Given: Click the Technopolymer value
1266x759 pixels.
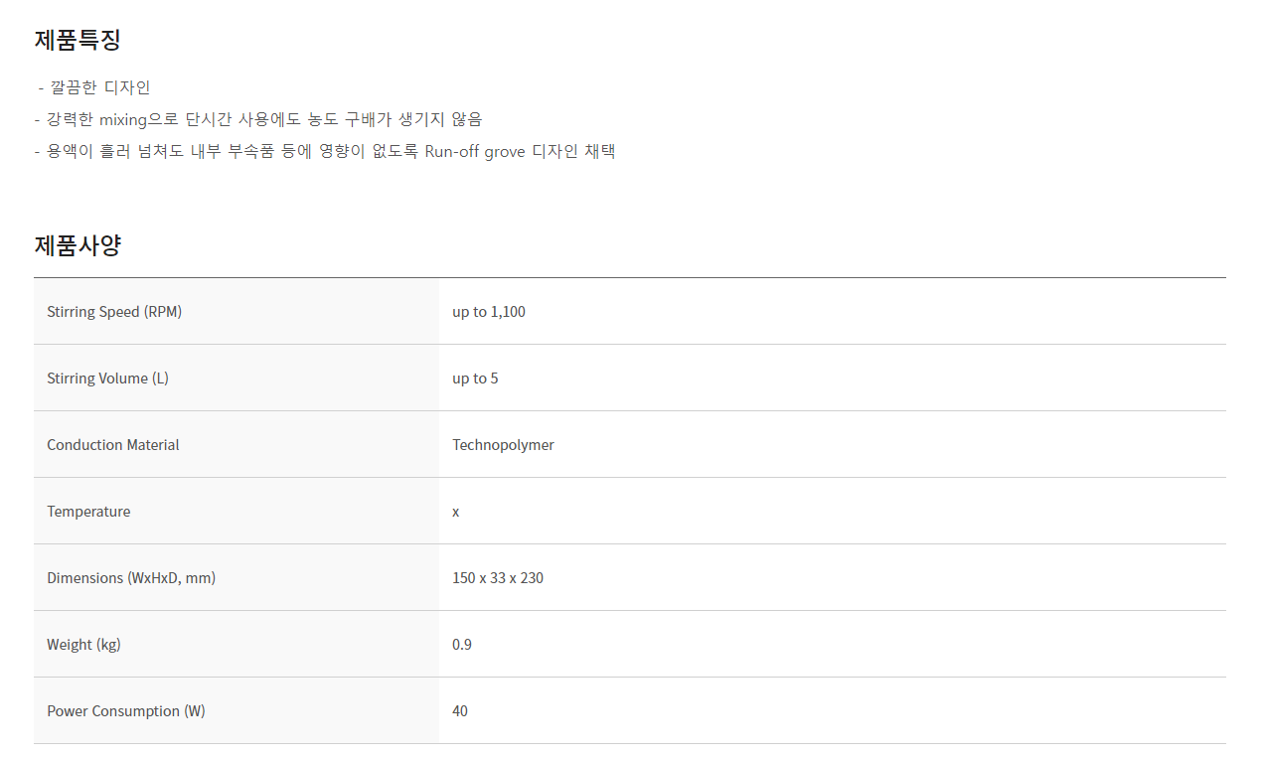Looking at the screenshot, I should click(503, 445).
